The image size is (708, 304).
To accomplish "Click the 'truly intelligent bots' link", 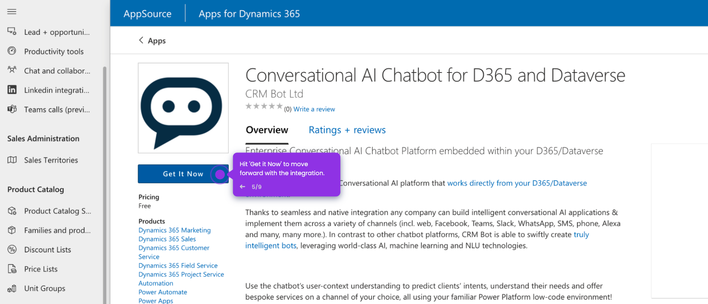I will tap(417, 240).
